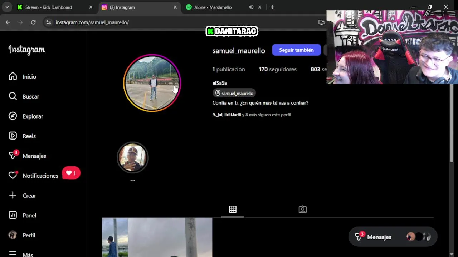This screenshot has width=458, height=257.
Task: Click the Threads icon badge samuel_maurello
Action: click(x=234, y=93)
